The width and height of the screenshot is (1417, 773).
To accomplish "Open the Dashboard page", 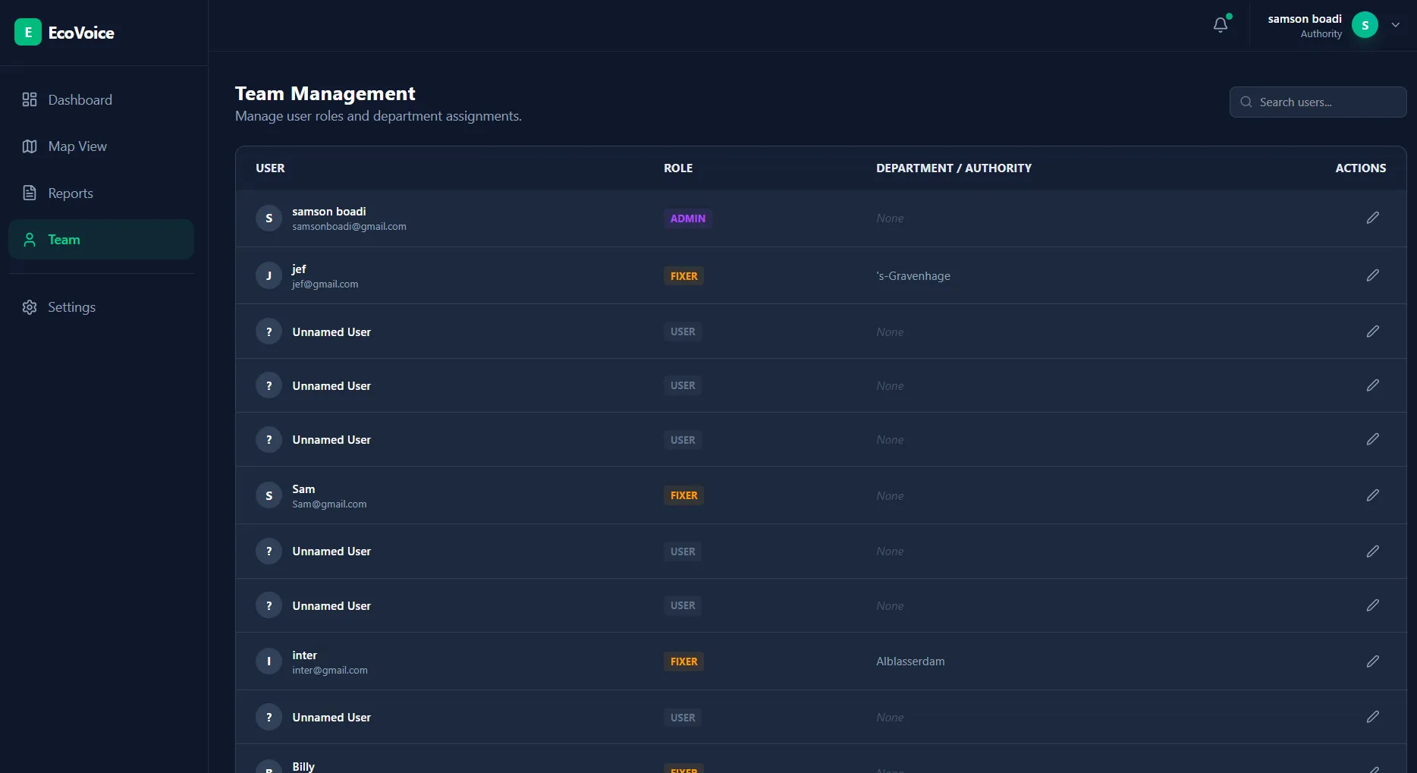I will (x=80, y=100).
